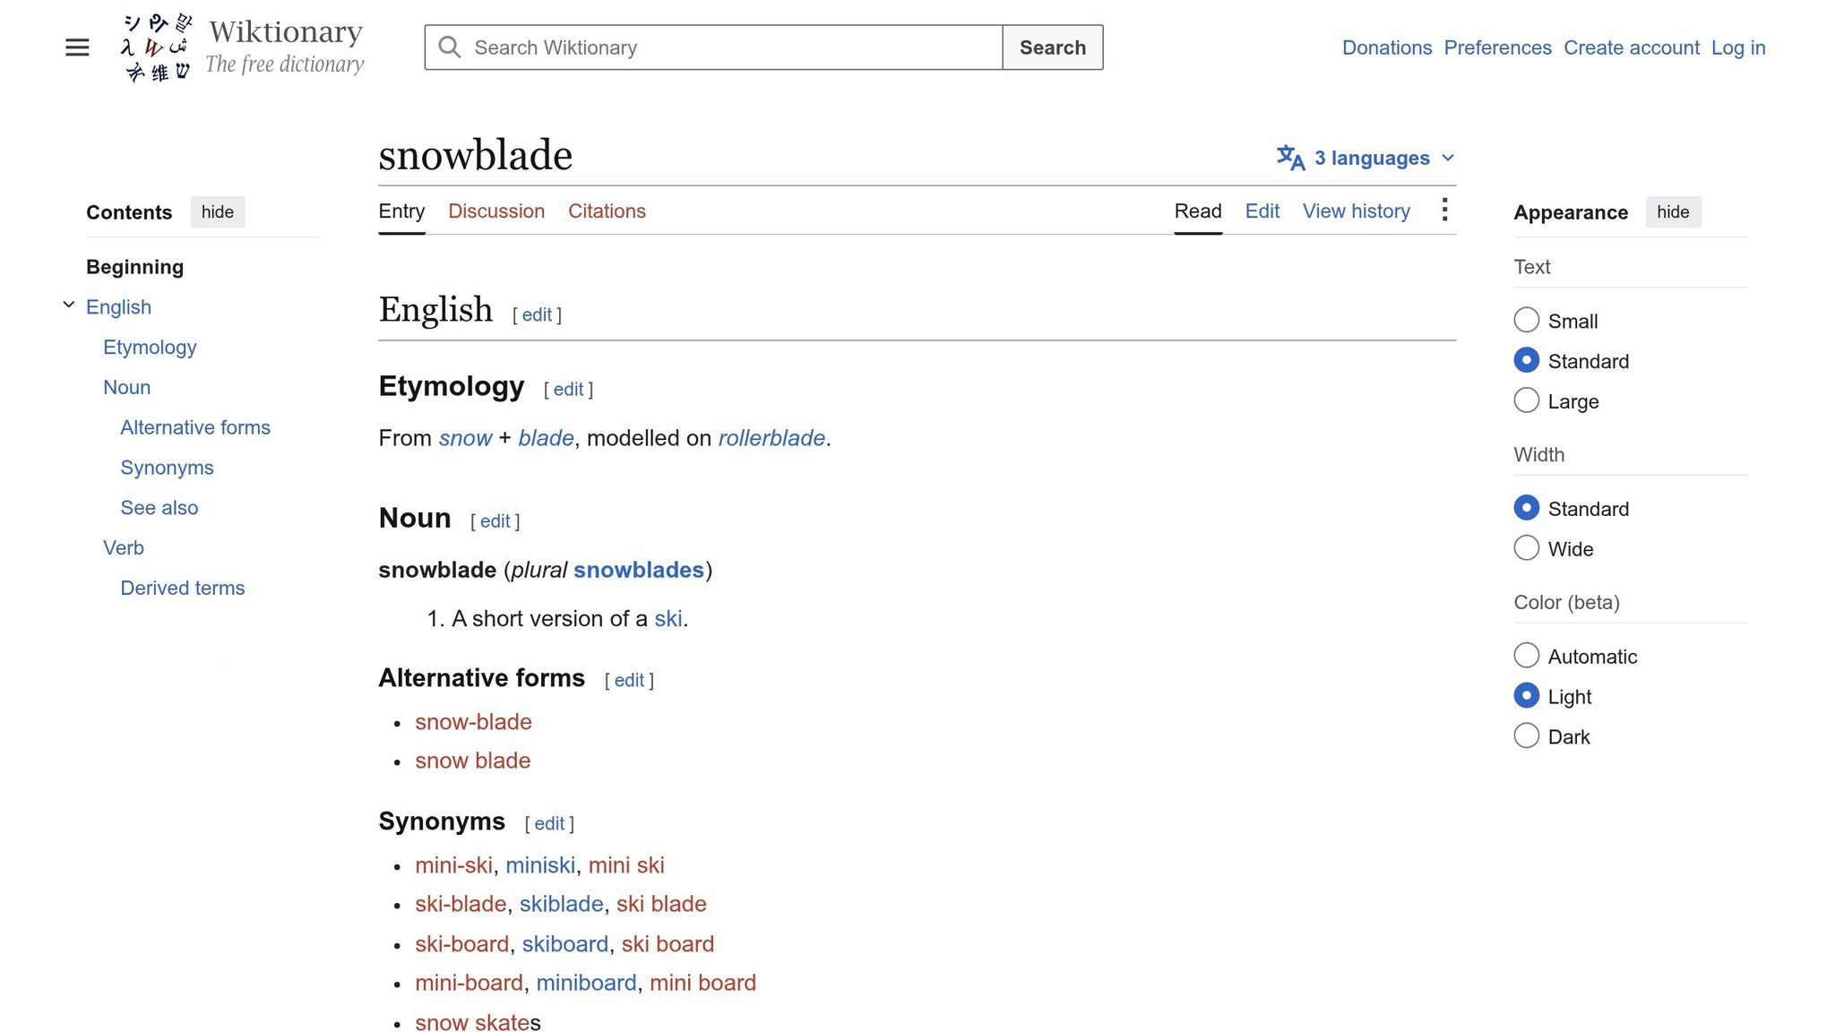Screen dimensions: 1835x1032
Task: Select Dark color radio button
Action: [x=1527, y=736]
